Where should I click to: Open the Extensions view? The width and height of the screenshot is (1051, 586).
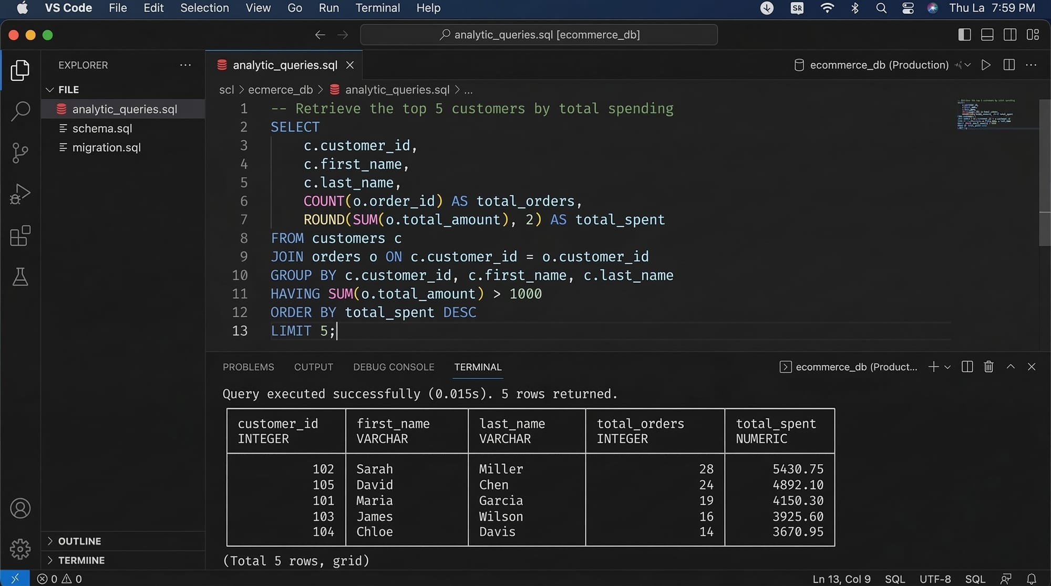[x=20, y=236]
